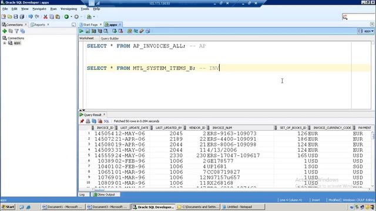Screen dimensions: 376x211
Task: Run script icon in worksheet toolbar
Action: coord(88,31)
